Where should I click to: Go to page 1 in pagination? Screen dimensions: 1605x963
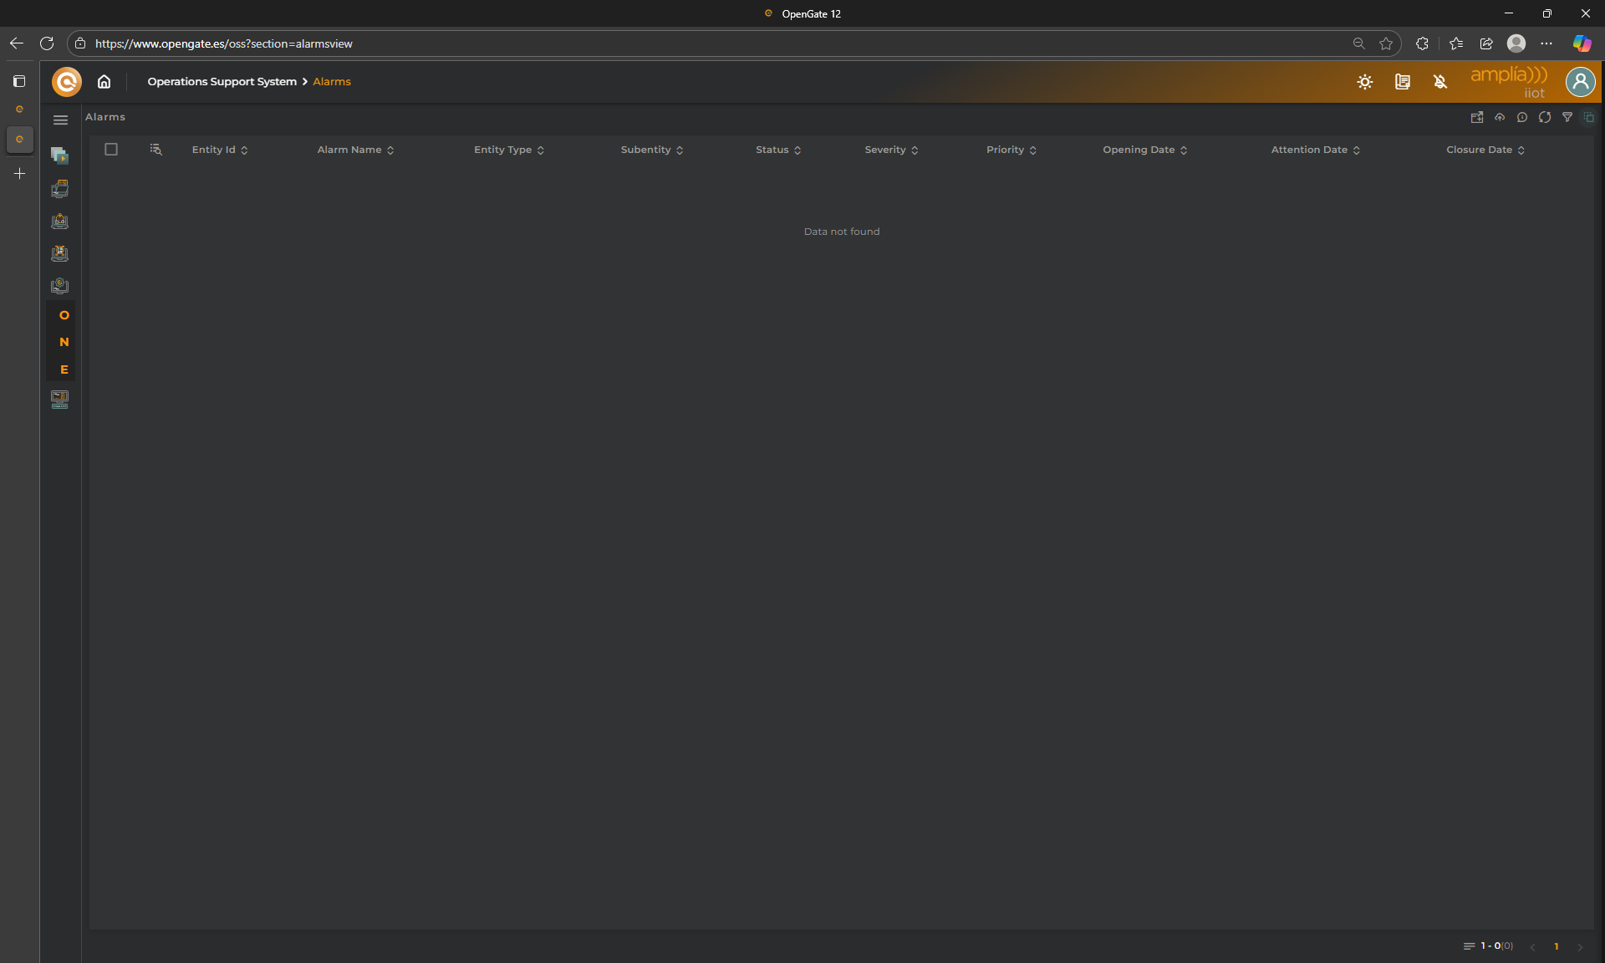point(1556,946)
